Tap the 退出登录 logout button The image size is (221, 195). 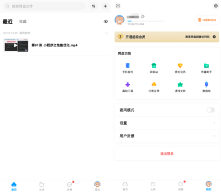167,154
